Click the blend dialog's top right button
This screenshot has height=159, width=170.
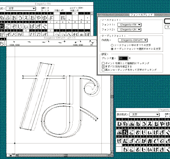coord(167,21)
